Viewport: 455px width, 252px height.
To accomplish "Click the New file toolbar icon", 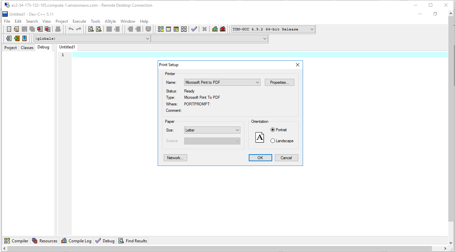I will click(x=9, y=29).
